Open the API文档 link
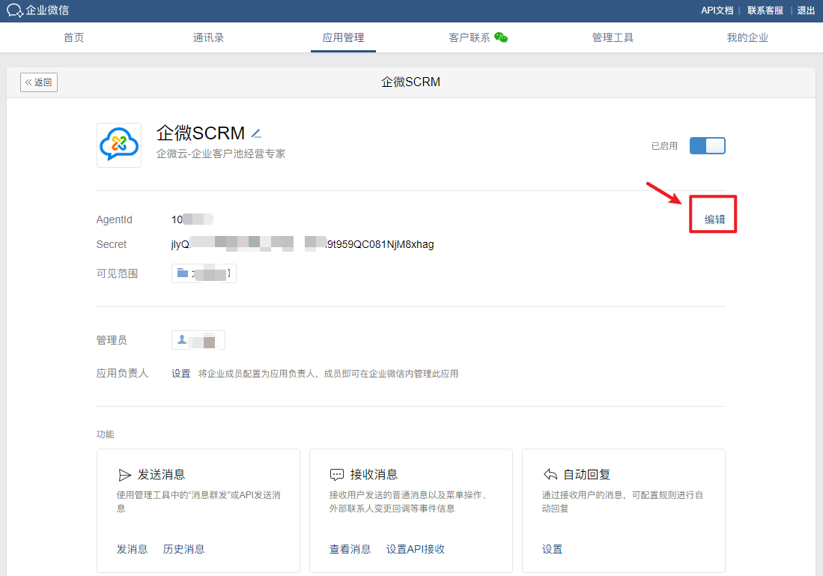823x576 pixels. [717, 10]
